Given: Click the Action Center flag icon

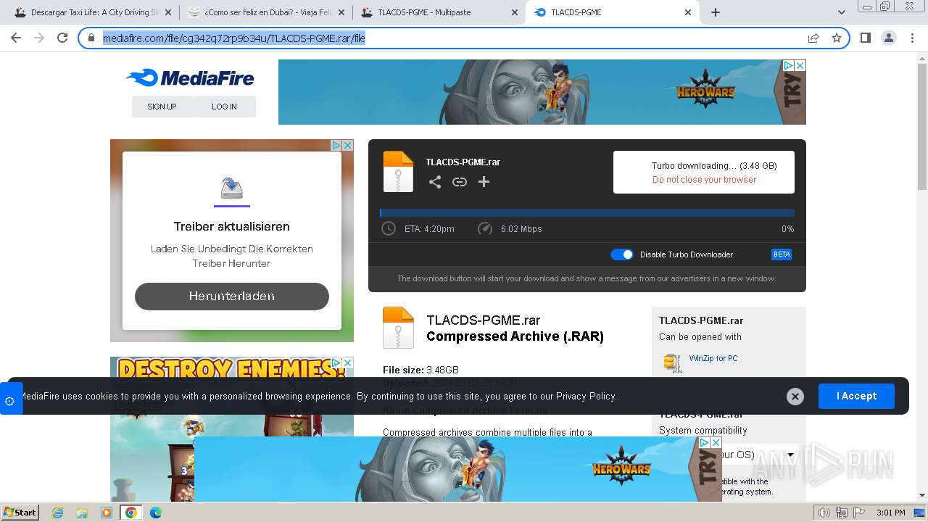Looking at the screenshot, I should (859, 513).
